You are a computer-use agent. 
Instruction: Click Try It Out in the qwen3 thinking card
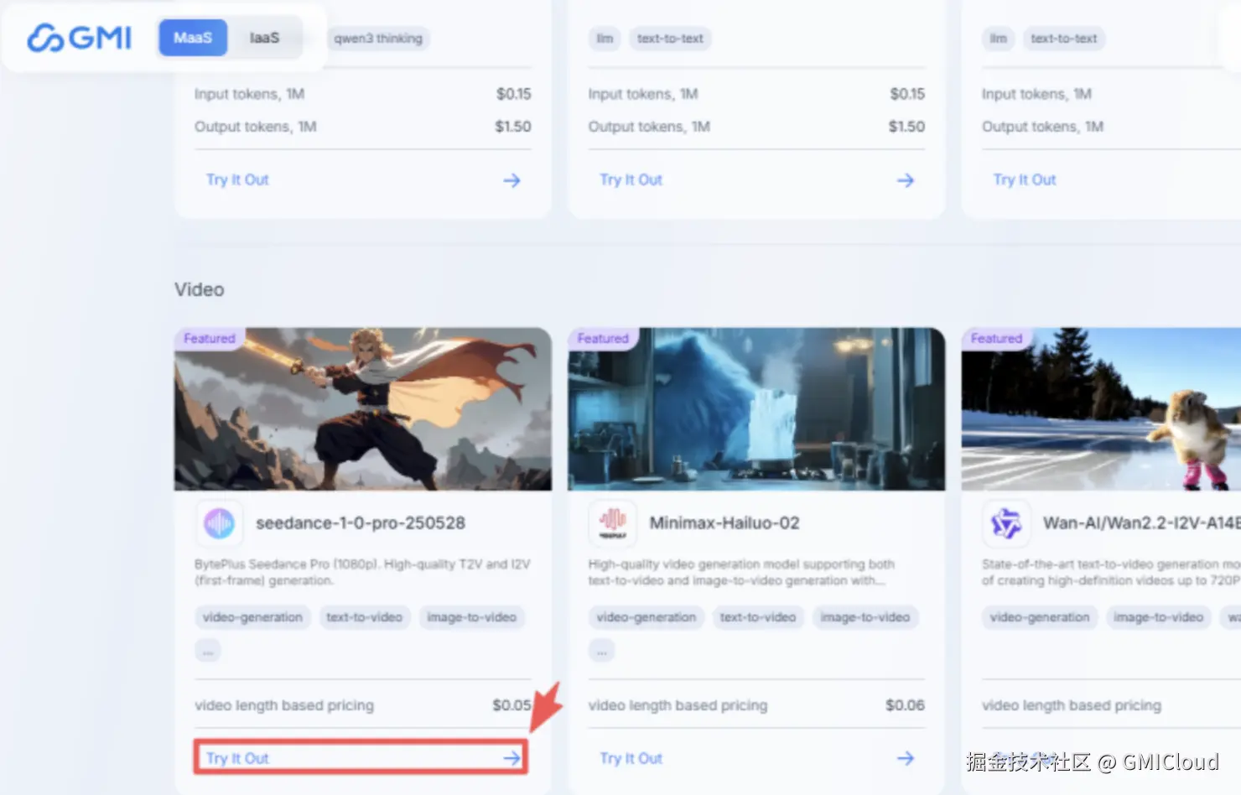click(237, 179)
